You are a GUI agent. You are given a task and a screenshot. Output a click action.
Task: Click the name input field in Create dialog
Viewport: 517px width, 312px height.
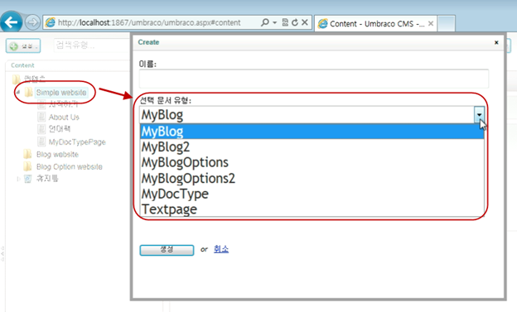tap(313, 79)
